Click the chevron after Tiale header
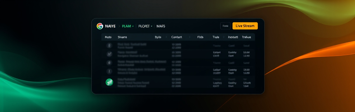The width and height of the screenshot is (355, 112). click(x=224, y=37)
